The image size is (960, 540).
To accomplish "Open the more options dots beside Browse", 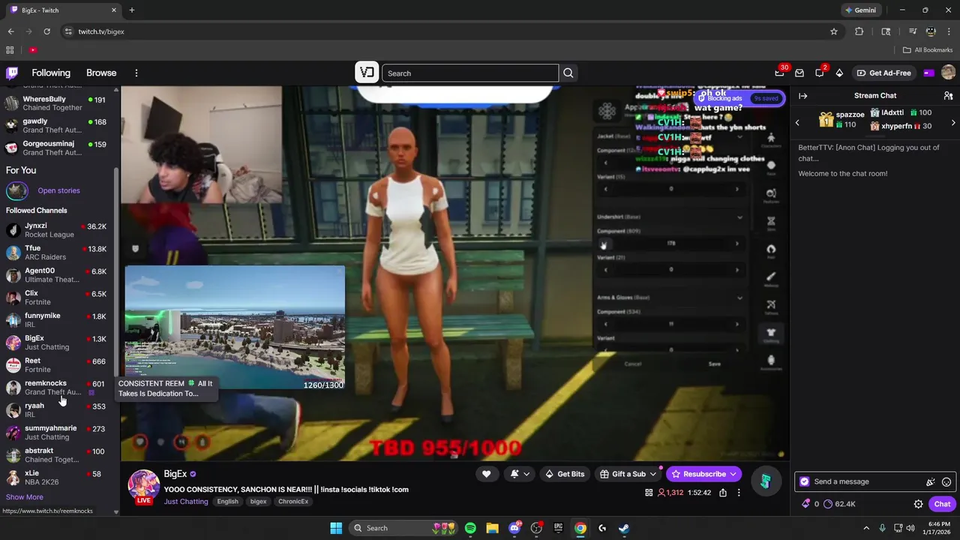I will [136, 73].
